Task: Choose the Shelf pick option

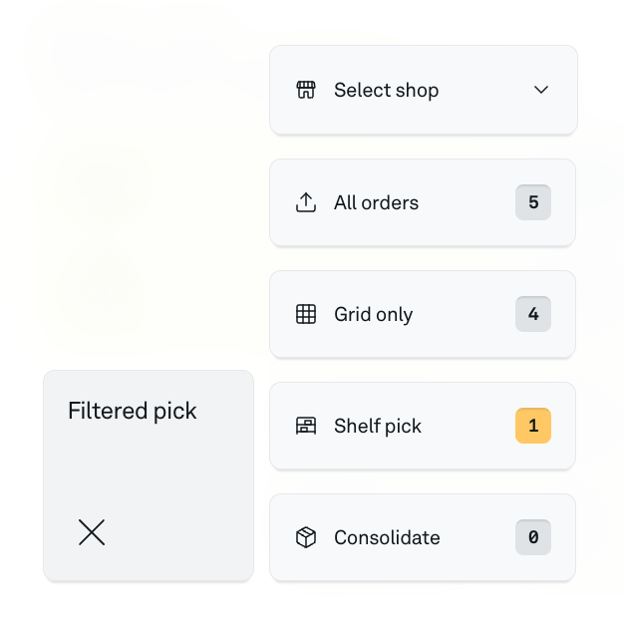Action: pyautogui.click(x=423, y=426)
